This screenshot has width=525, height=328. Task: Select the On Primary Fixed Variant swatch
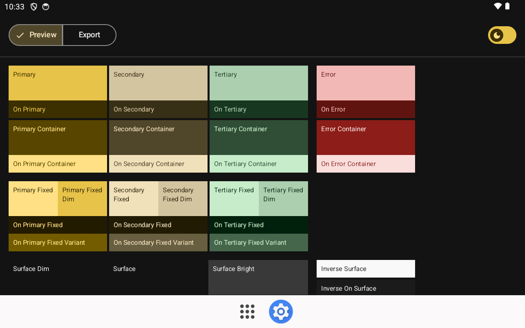pos(58,242)
